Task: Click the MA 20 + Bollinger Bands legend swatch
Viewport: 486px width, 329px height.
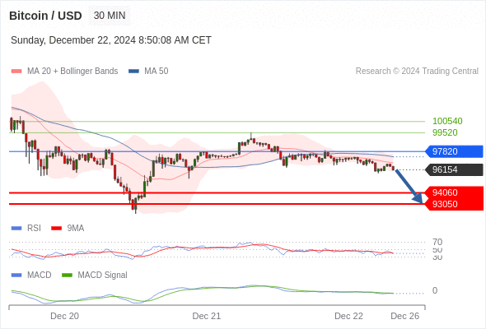Action: pos(16,72)
